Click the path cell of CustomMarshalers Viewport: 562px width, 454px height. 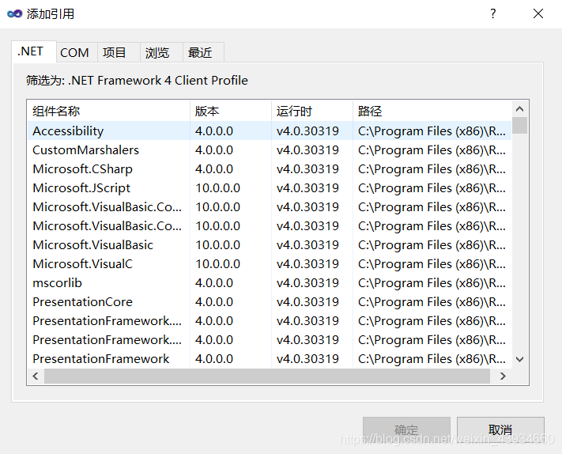432,150
